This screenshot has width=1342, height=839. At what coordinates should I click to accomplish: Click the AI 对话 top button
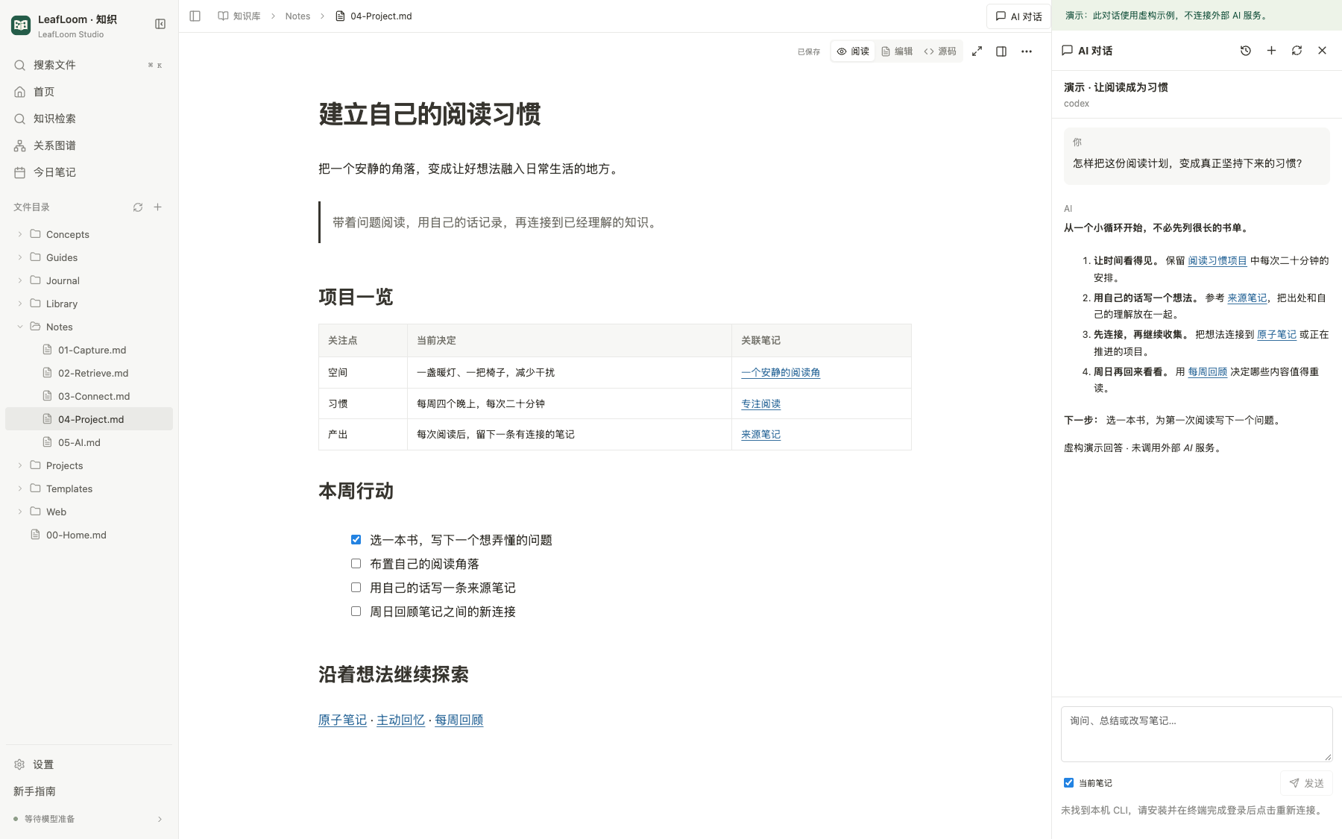[1018, 16]
